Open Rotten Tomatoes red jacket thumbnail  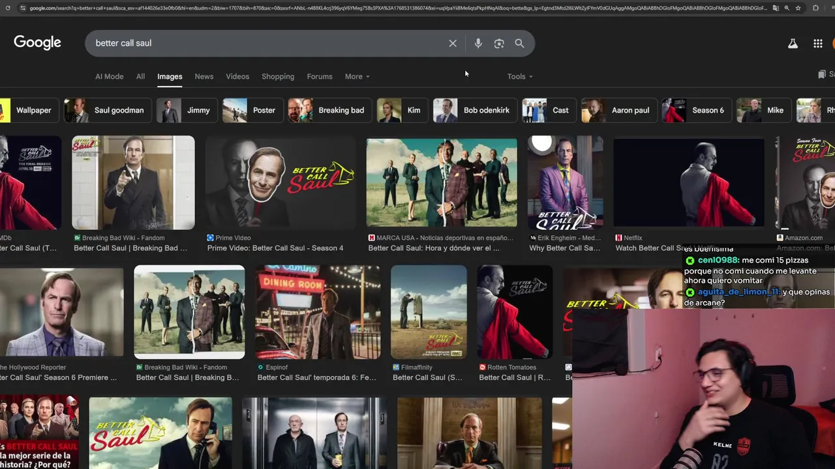pos(515,313)
